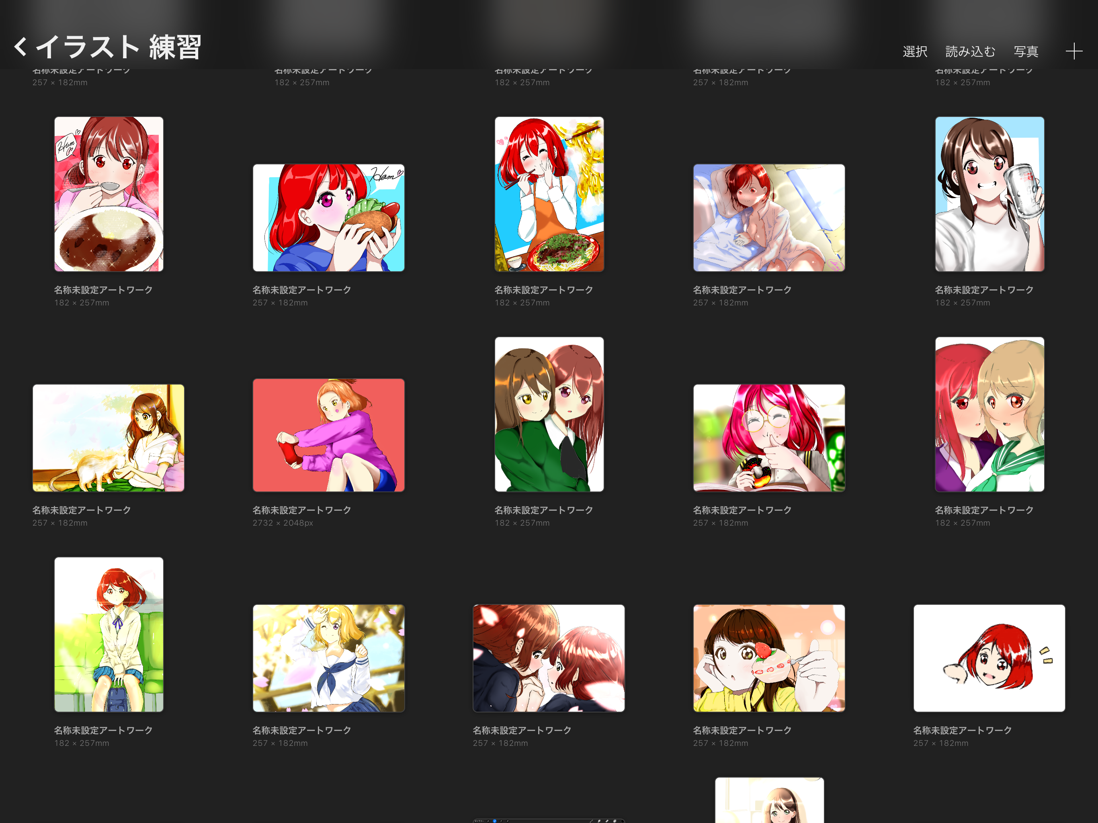Viewport: 1098px width, 823px height.
Task: Rename title under the strawberry cake artwork
Action: click(x=742, y=730)
